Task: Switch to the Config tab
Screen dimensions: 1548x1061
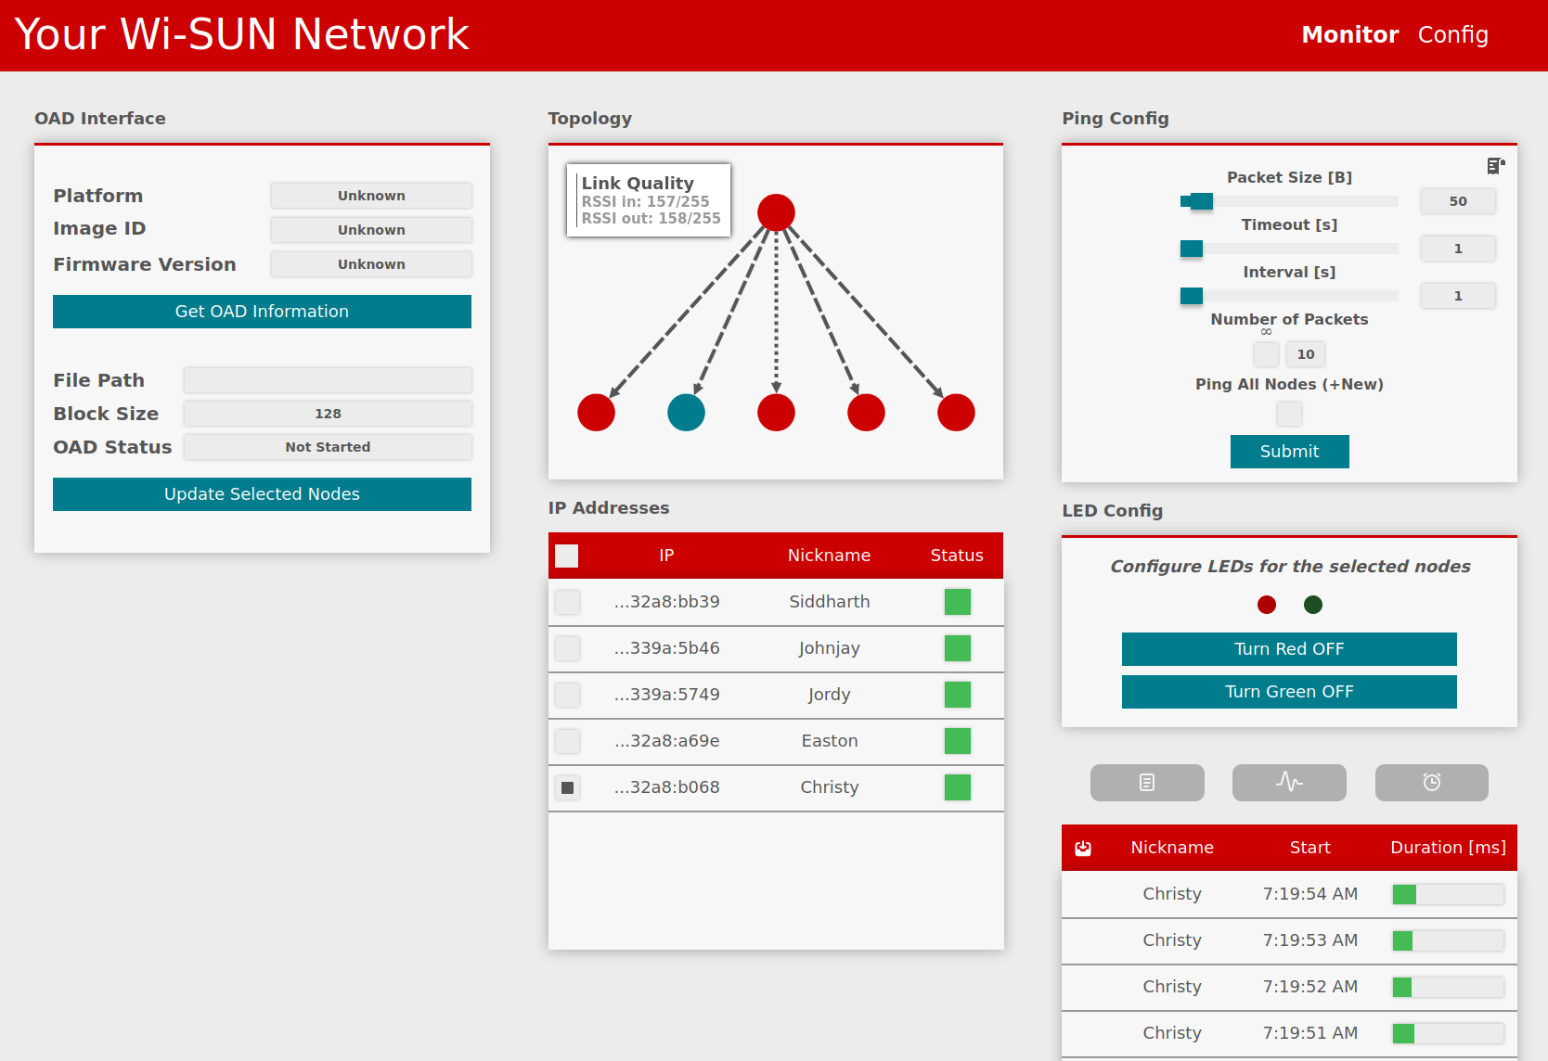Action: tap(1452, 35)
